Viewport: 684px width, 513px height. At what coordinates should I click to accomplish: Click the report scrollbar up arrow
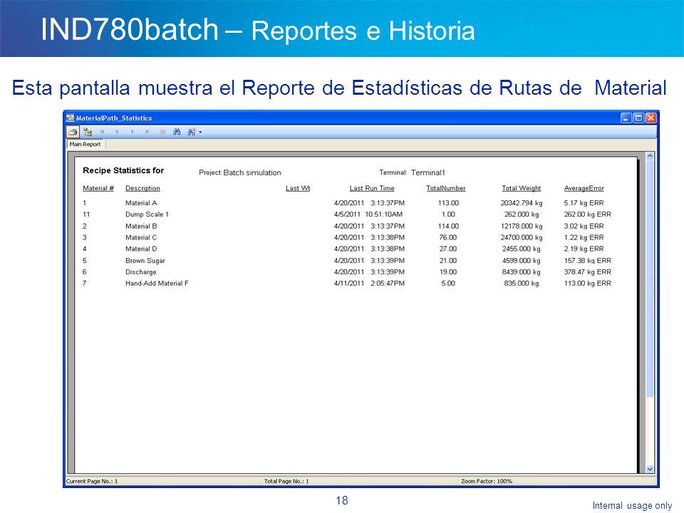point(650,156)
